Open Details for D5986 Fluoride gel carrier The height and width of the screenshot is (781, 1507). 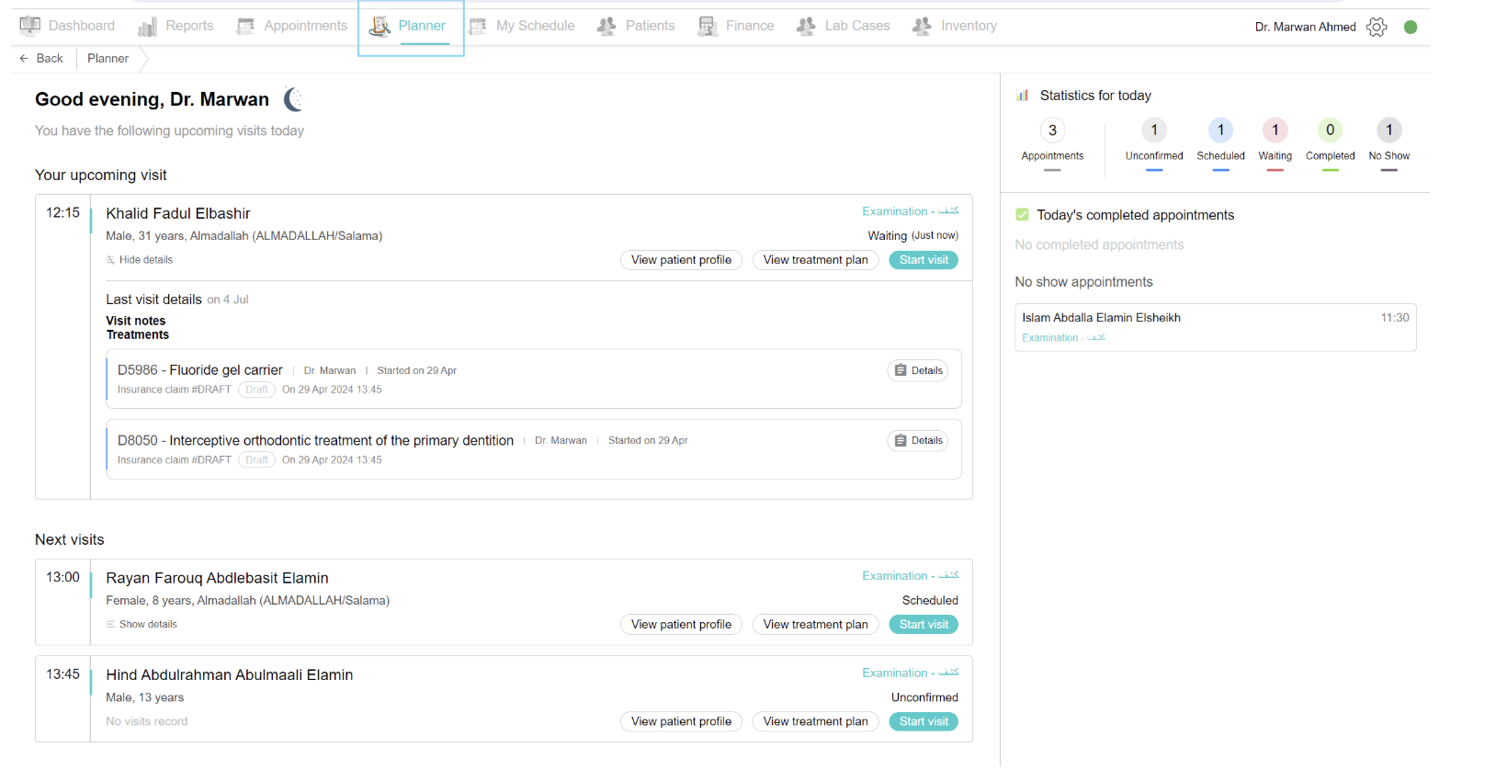[918, 370]
